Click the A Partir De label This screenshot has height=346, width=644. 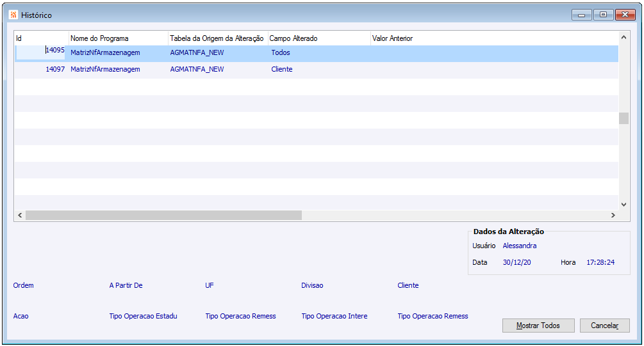click(126, 285)
